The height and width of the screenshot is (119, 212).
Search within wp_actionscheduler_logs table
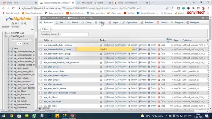point(132,58)
